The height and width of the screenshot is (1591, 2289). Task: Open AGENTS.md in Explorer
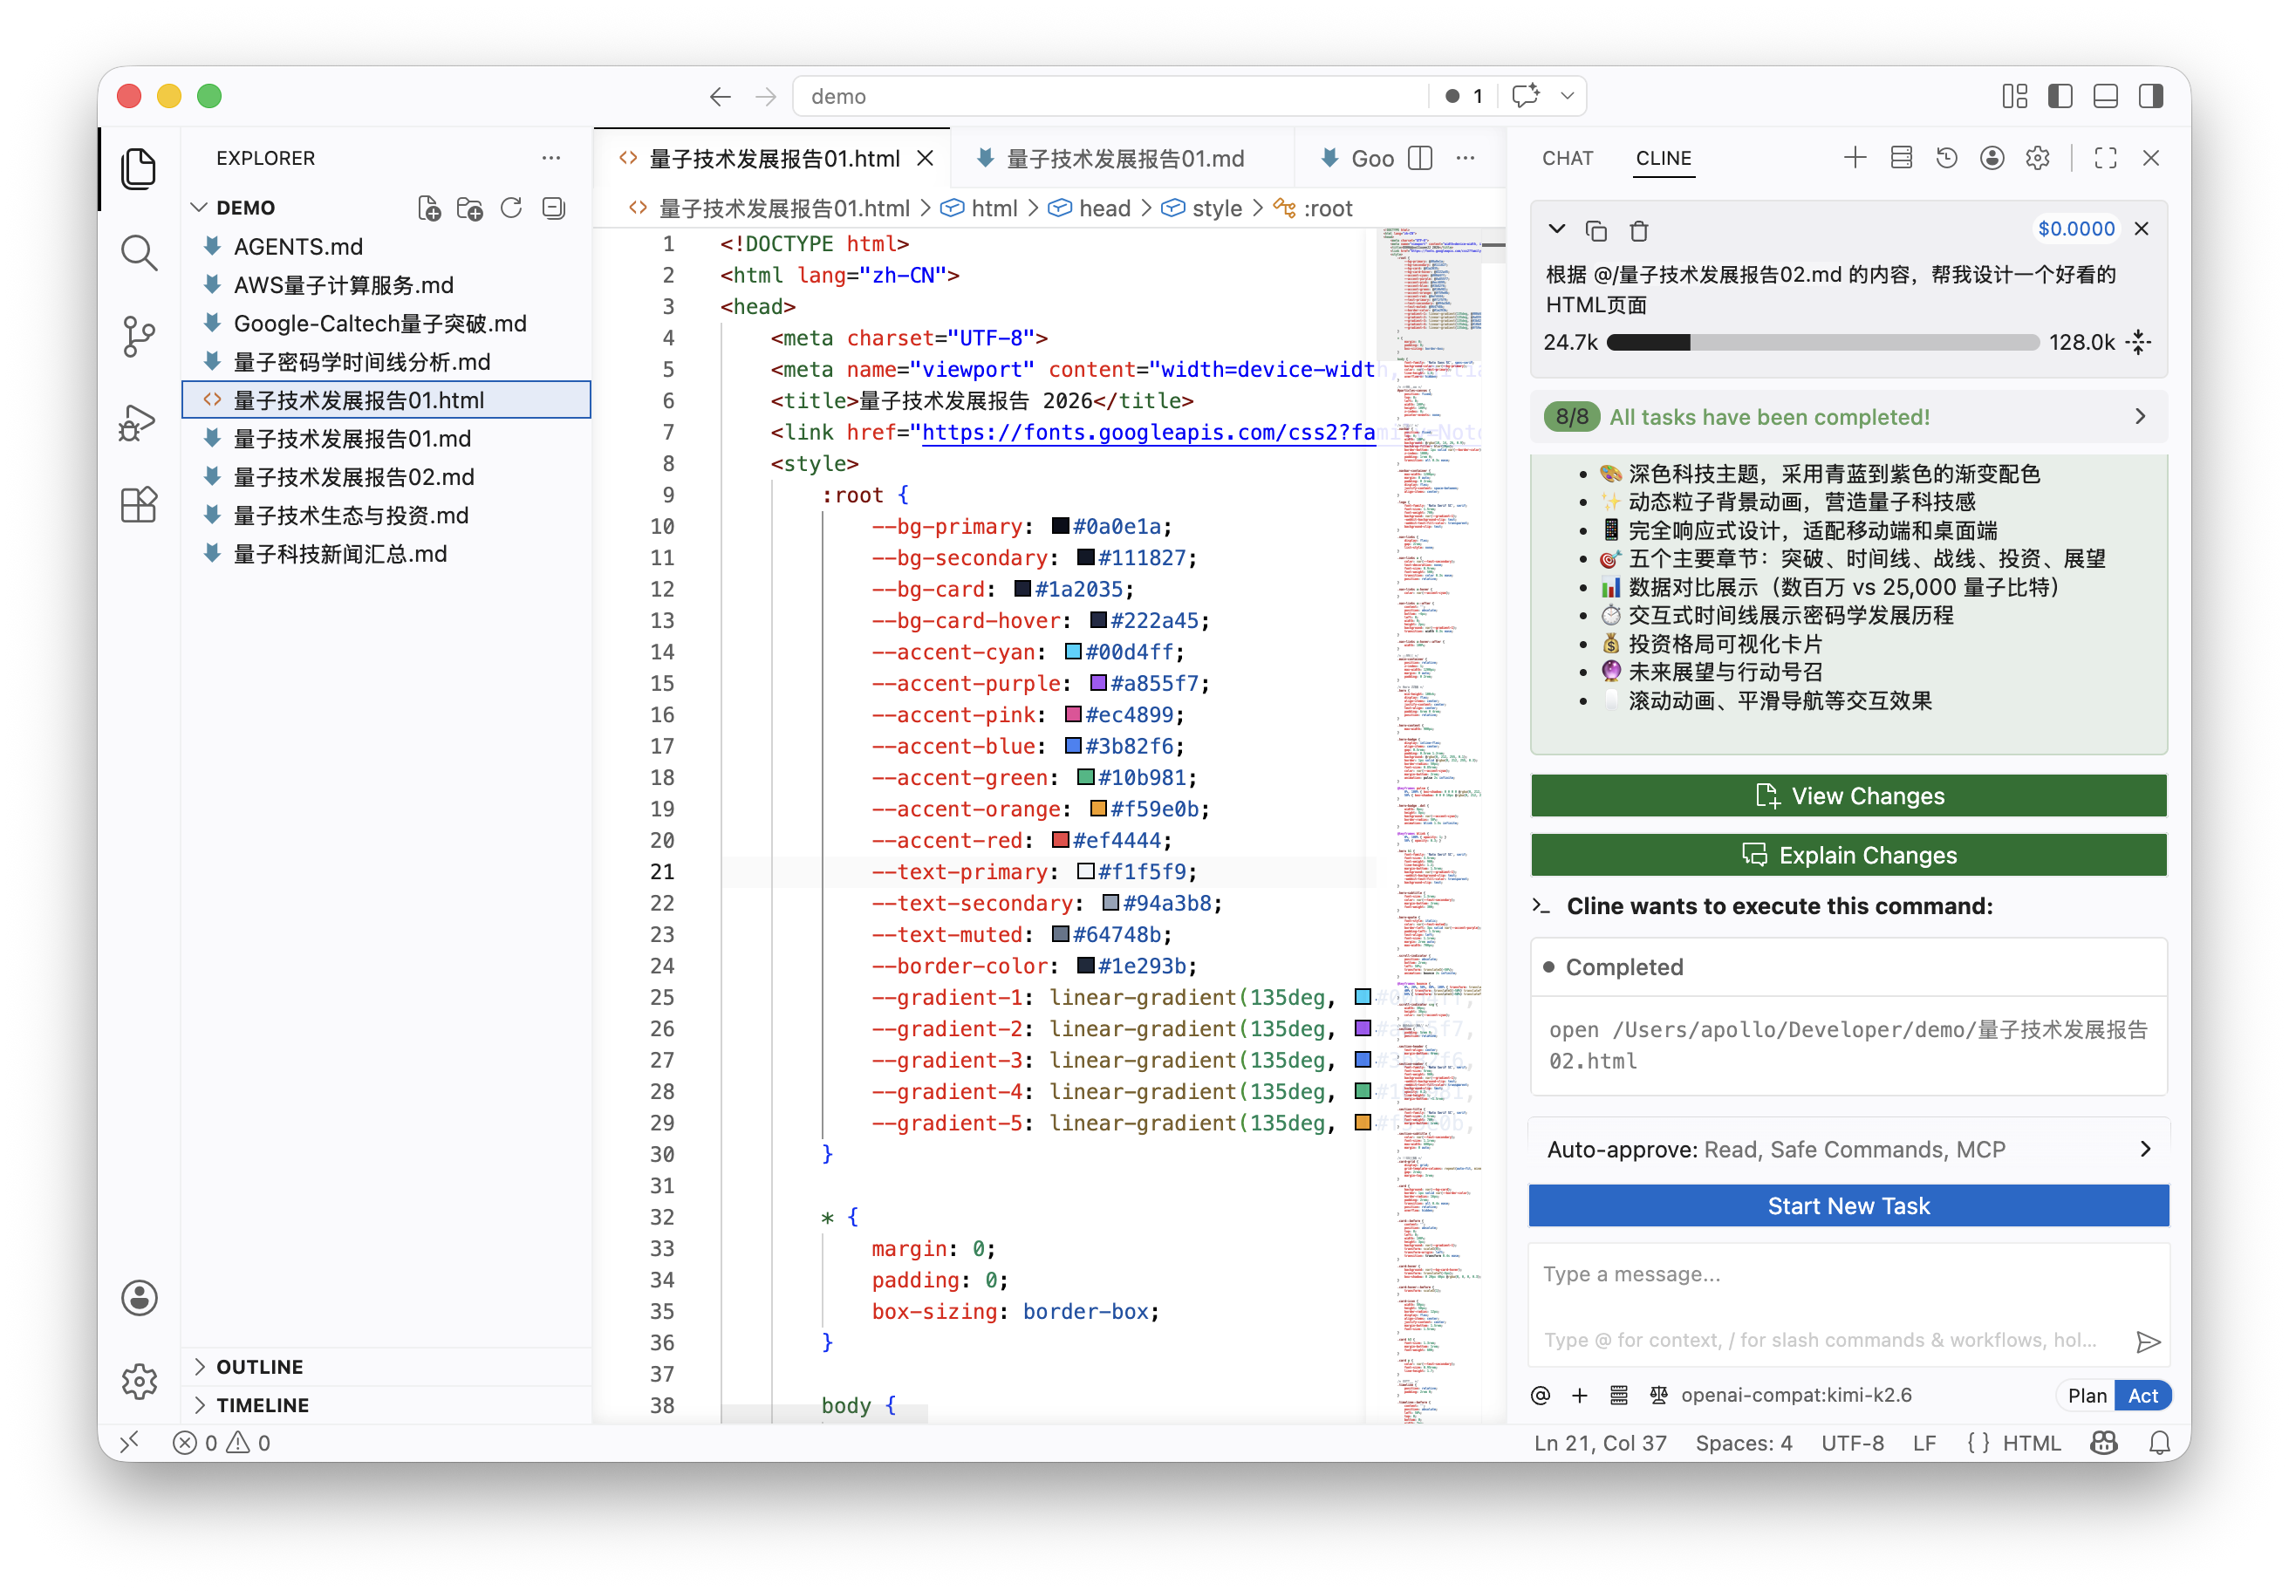[x=386, y=247]
